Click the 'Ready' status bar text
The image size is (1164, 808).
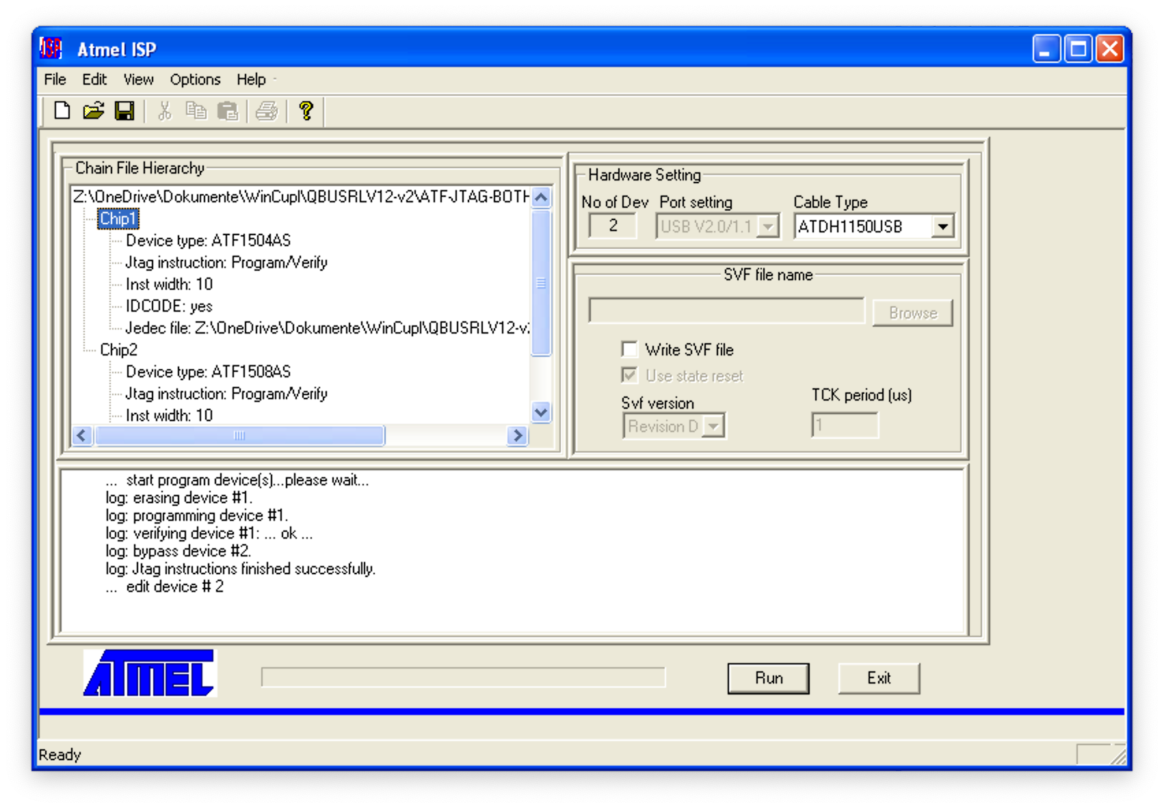(x=59, y=755)
